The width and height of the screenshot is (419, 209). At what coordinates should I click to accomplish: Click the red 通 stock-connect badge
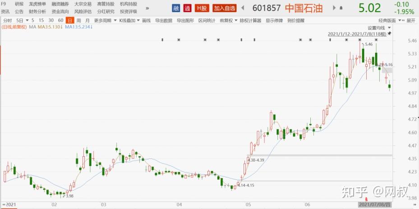click(x=187, y=8)
